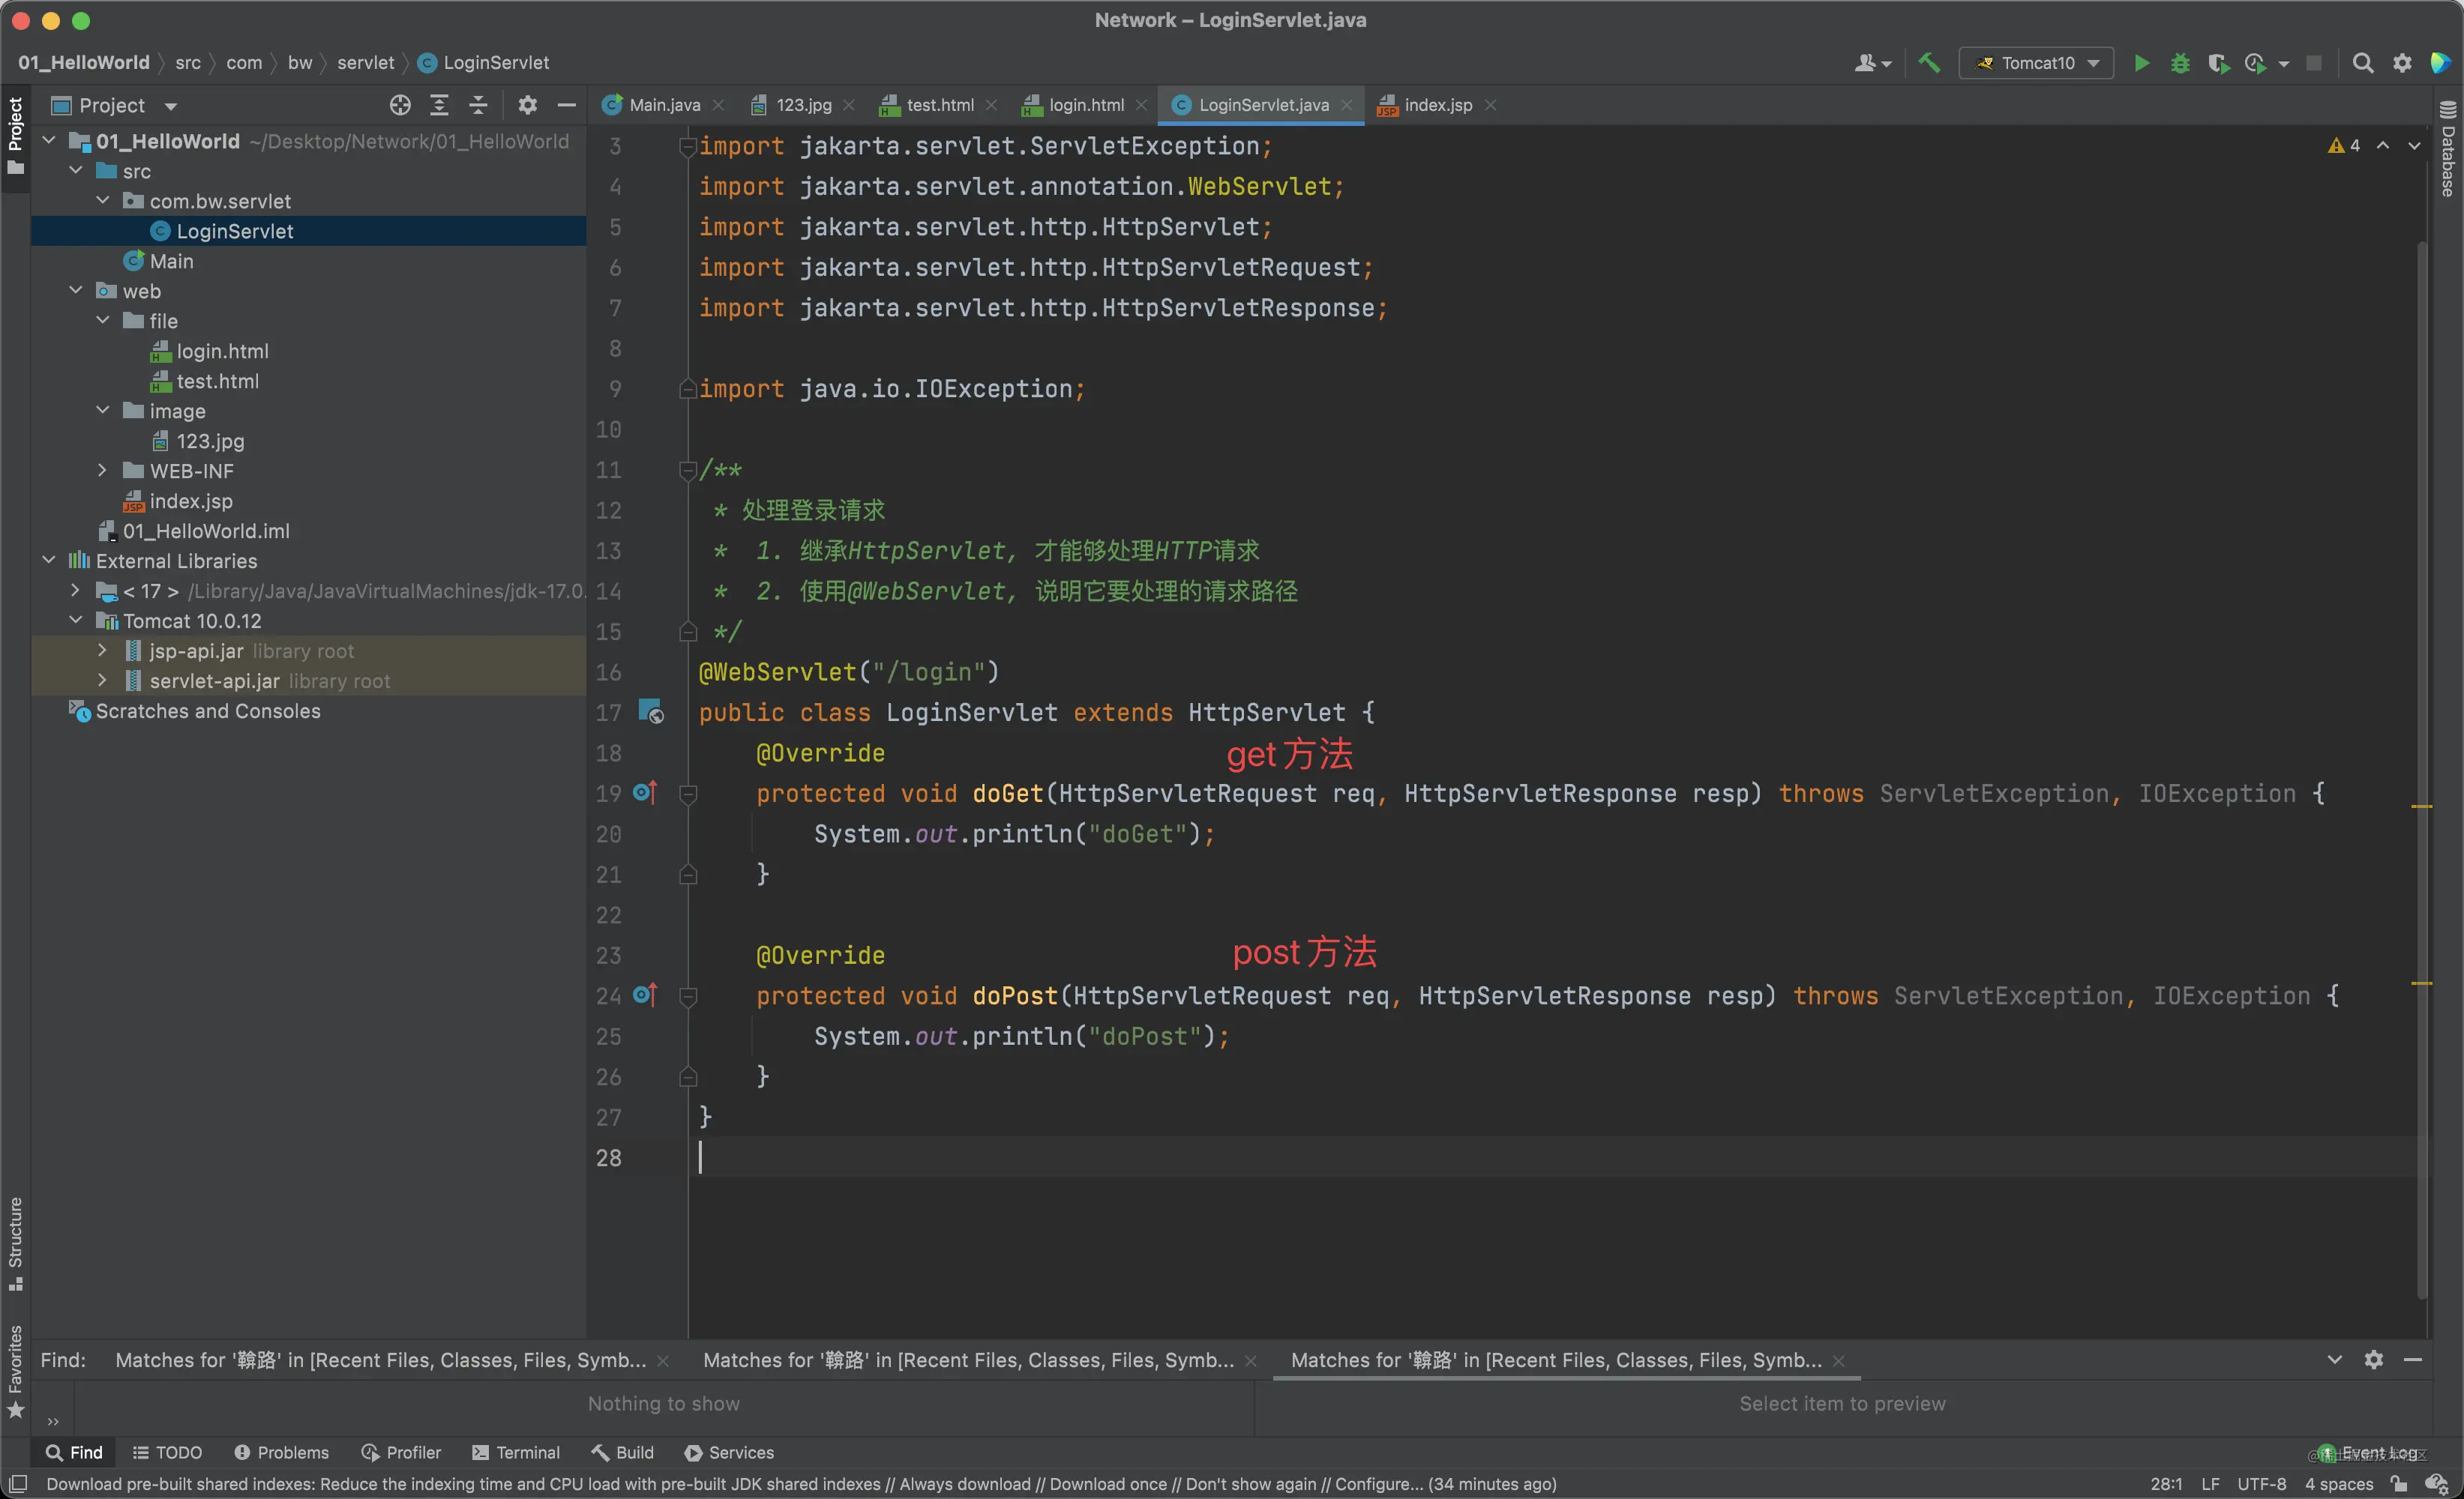
Task: Click 28:1 cursor position in status bar
Action: coord(2166,1483)
